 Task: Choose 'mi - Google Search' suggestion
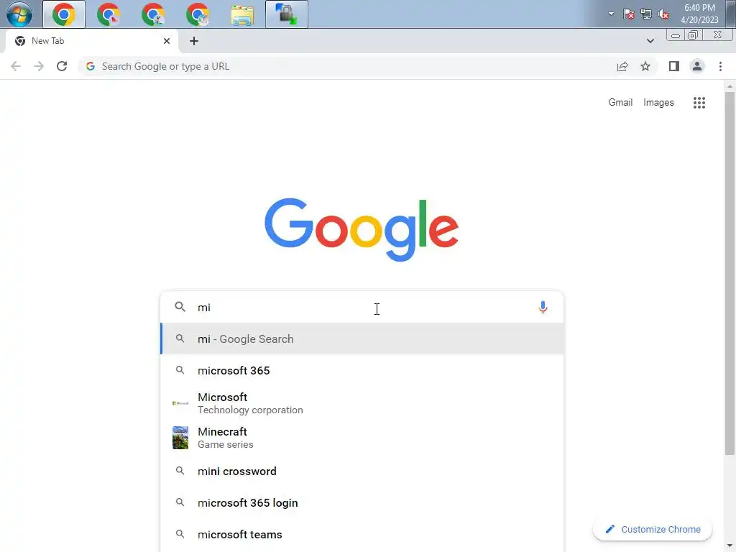click(x=362, y=339)
